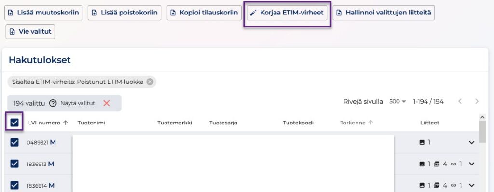Screen dimensions: 494x192
Task: Click the Tarkenne column sort arrow
Action: tap(371, 123)
